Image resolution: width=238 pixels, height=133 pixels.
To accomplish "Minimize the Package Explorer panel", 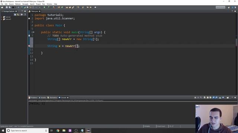I will 22,11.
